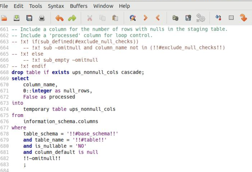Click '!!~omitnull!!' on line 682
Screen dimensions: 252x172
coord(42,158)
